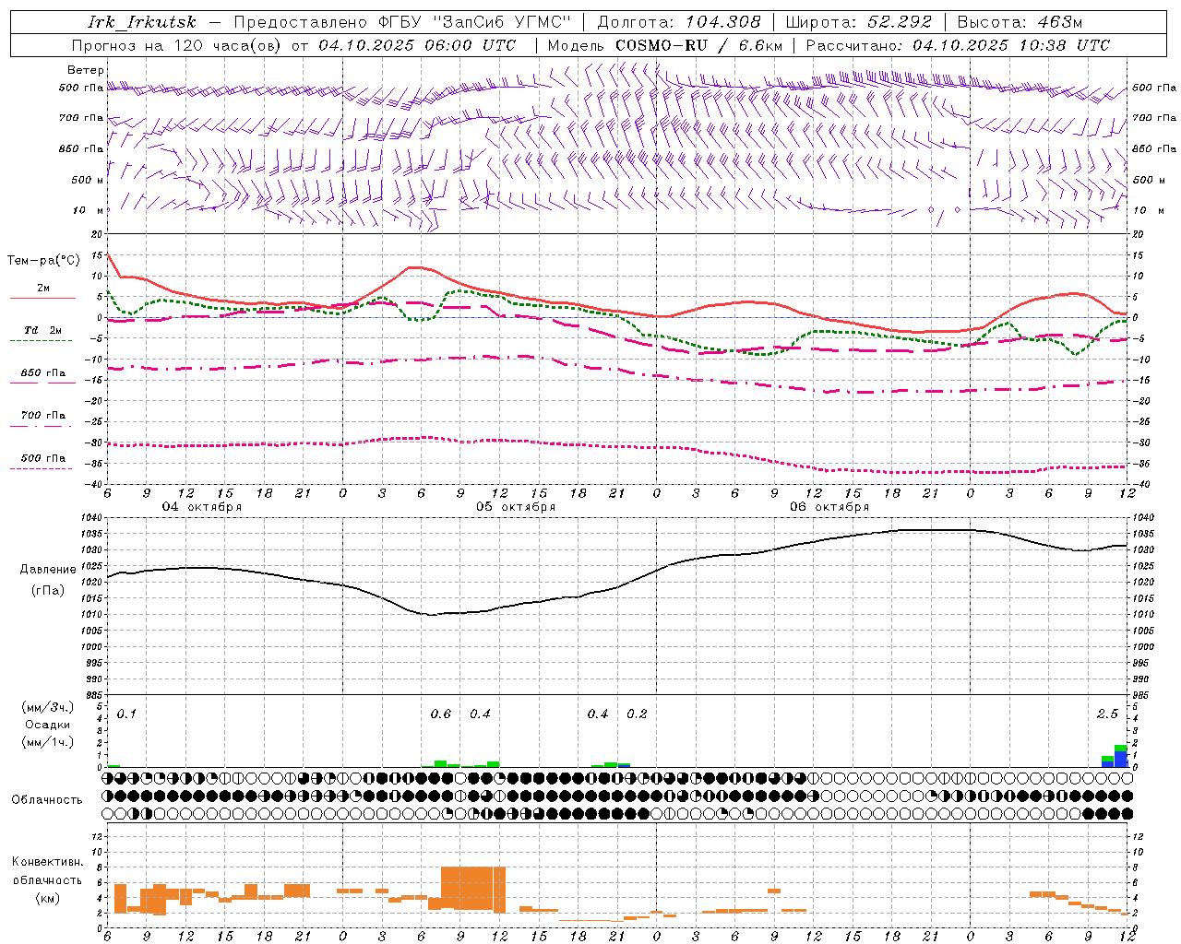Click the date label "06 октября"

point(829,507)
